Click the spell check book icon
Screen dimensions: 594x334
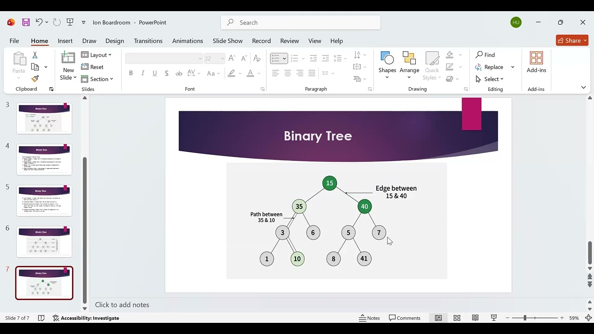(41, 318)
